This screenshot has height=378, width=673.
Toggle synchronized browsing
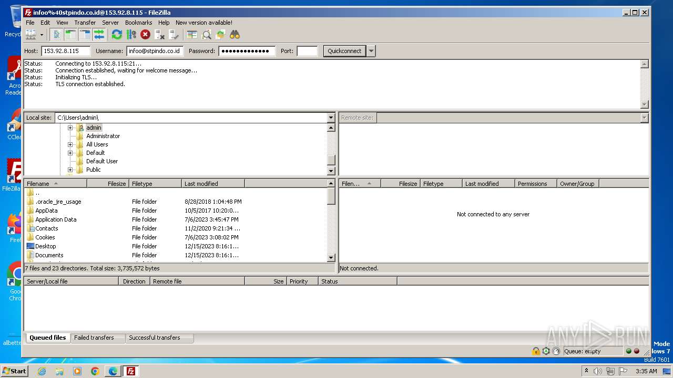click(220, 35)
